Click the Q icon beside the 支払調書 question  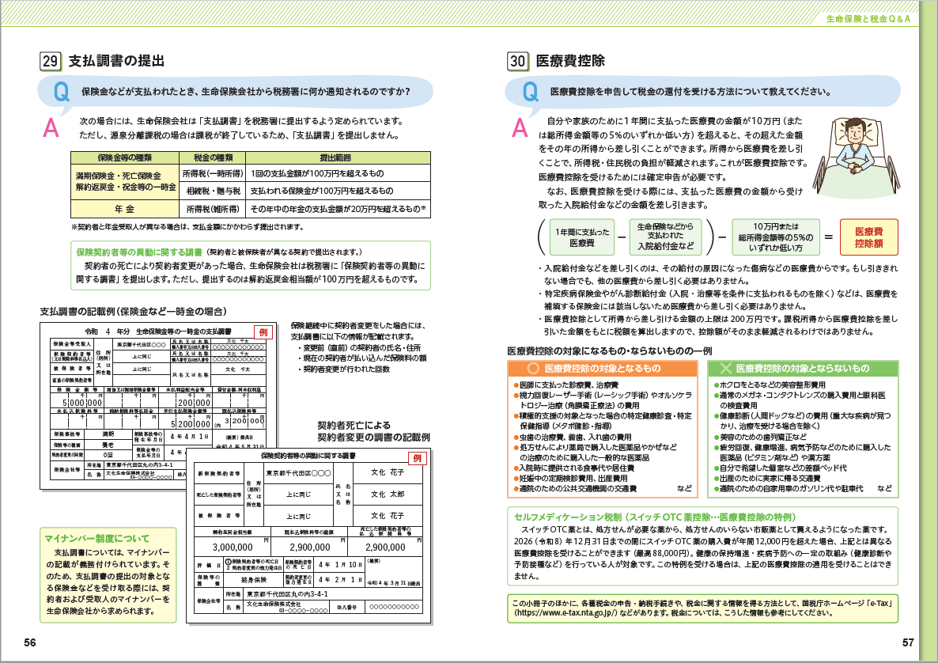pos(61,92)
